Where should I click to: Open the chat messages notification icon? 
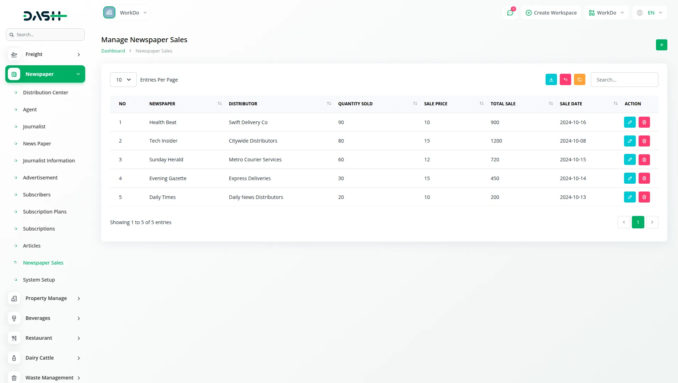[510, 13]
